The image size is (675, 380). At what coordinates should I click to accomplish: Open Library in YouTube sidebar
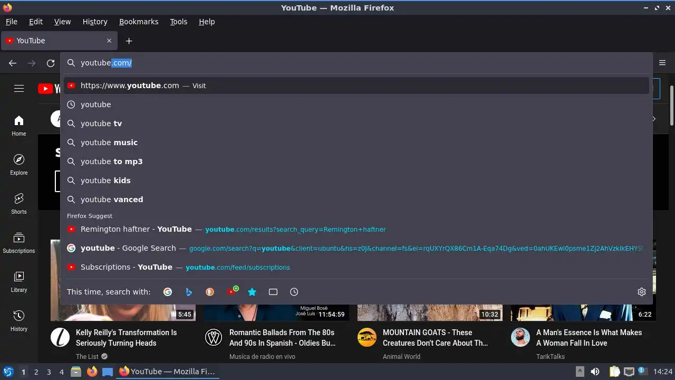(19, 282)
